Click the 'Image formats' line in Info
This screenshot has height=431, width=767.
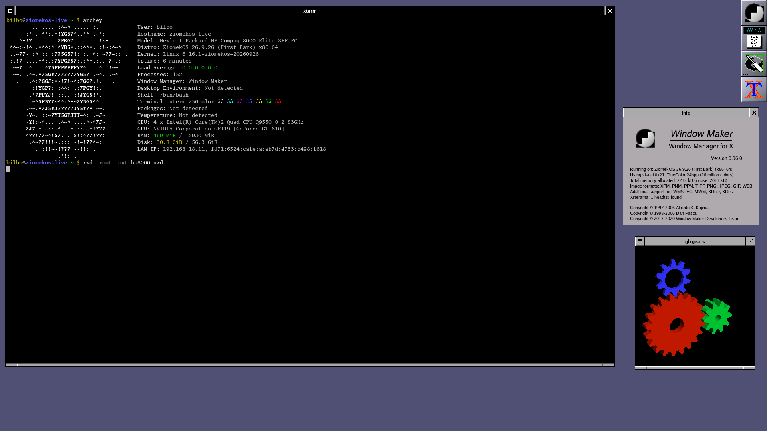coord(691,186)
